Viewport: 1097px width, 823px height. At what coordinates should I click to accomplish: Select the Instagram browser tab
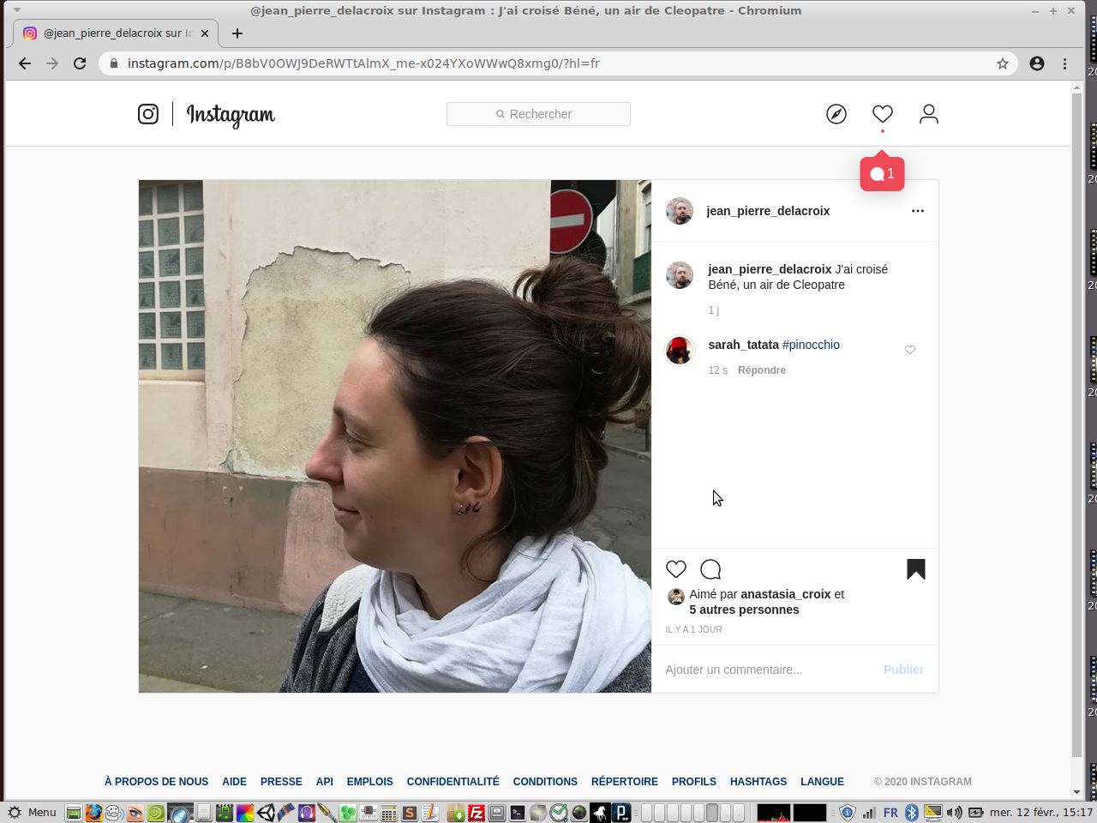coord(111,33)
